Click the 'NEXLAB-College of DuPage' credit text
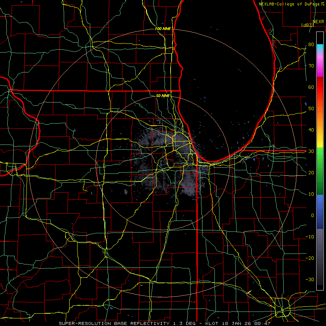326x326 pixels. point(289,4)
